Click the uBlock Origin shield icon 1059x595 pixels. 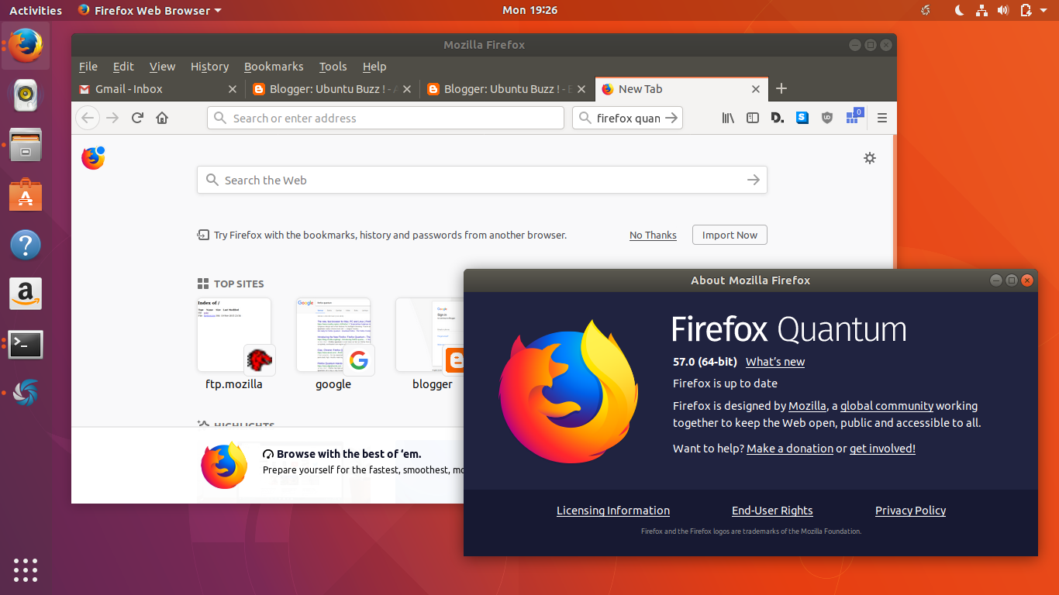point(826,118)
